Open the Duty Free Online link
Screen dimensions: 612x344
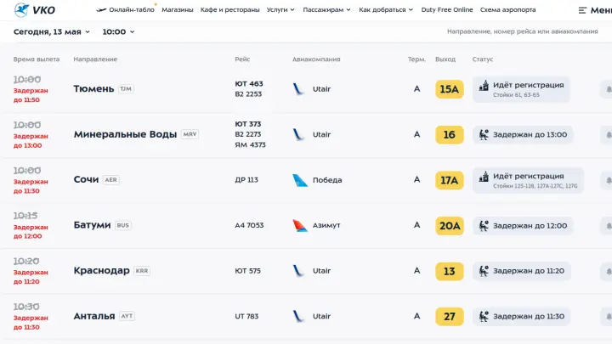point(447,9)
